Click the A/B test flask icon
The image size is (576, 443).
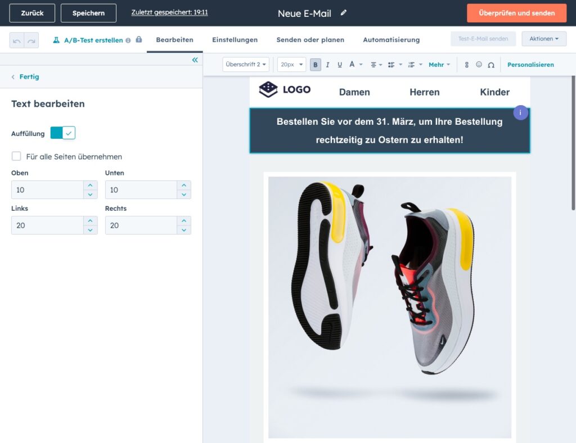pos(56,40)
